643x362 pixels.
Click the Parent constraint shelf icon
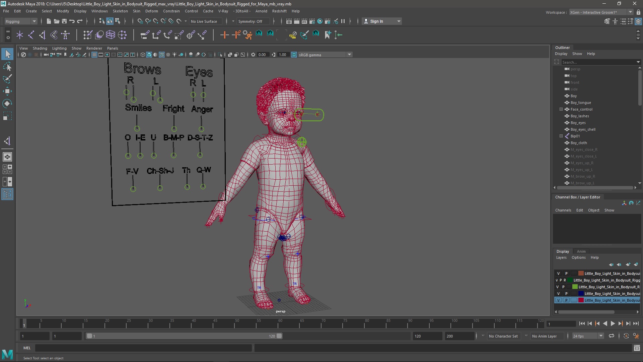tap(145, 35)
